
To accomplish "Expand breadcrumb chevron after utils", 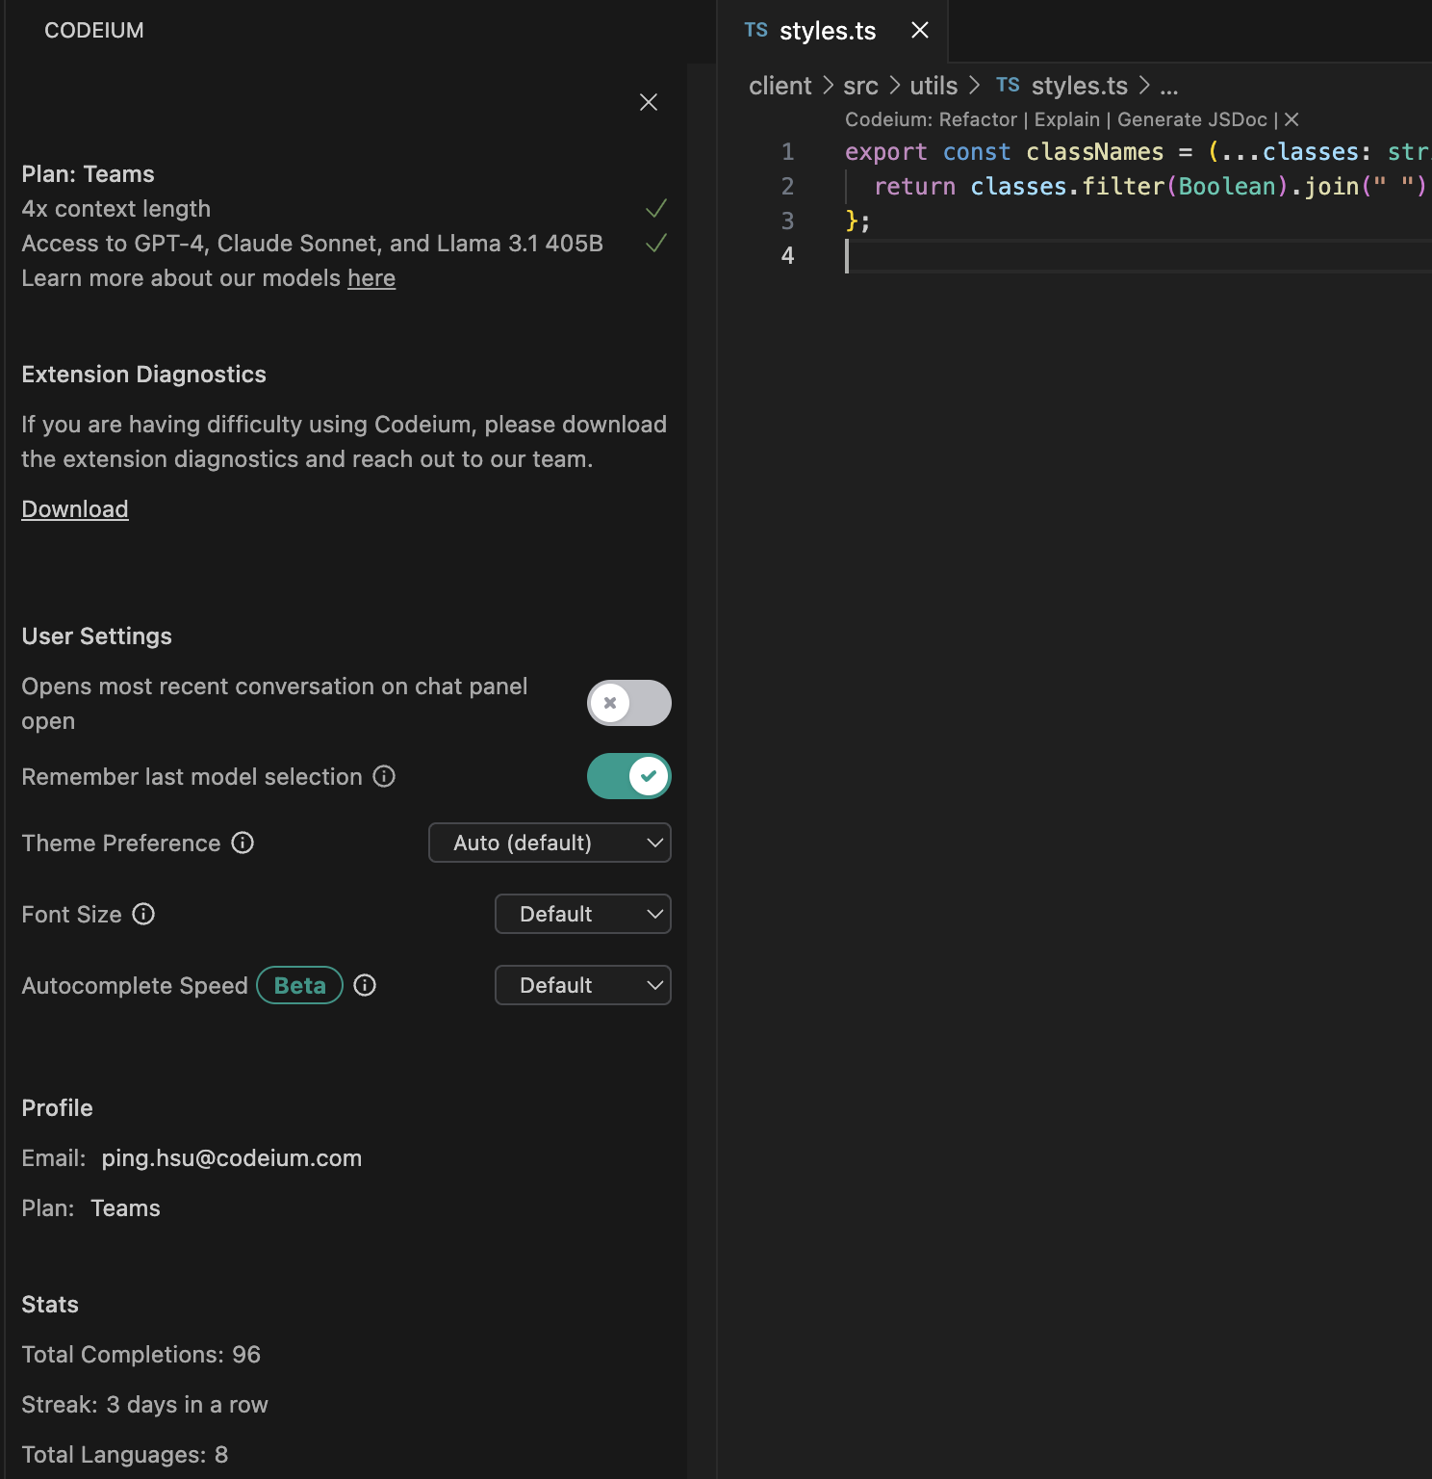I will 974,86.
